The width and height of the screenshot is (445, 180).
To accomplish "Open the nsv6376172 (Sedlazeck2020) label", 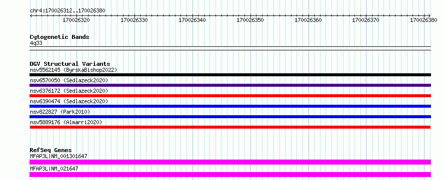I will pyautogui.click(x=69, y=91).
